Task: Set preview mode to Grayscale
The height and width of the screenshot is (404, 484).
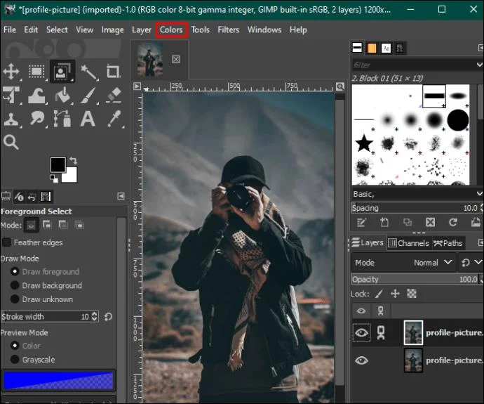Action: click(14, 359)
